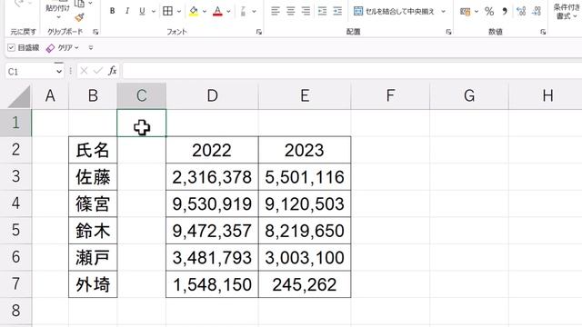The width and height of the screenshot is (582, 327).
Task: Customize quick access toolbar arrow
Action: coord(91,48)
